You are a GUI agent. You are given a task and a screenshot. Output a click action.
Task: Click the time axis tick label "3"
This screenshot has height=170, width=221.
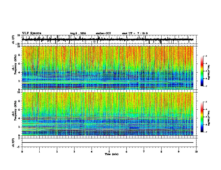74,152
